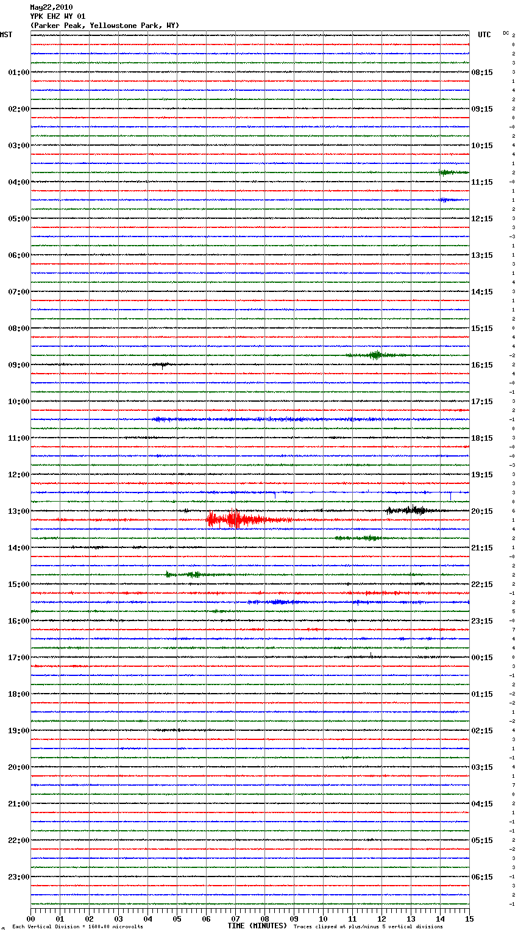Select the 18:00 MST time label
518x935 pixels.
tap(19, 694)
